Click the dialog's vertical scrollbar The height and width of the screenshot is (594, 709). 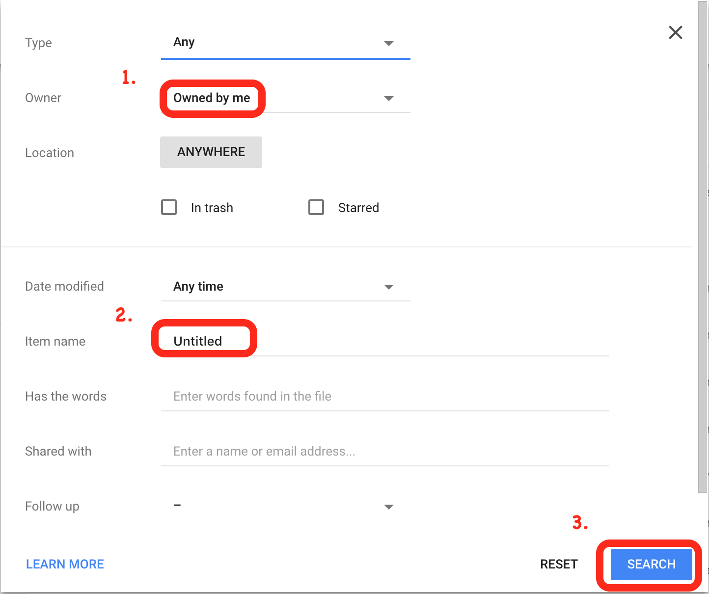(x=703, y=245)
